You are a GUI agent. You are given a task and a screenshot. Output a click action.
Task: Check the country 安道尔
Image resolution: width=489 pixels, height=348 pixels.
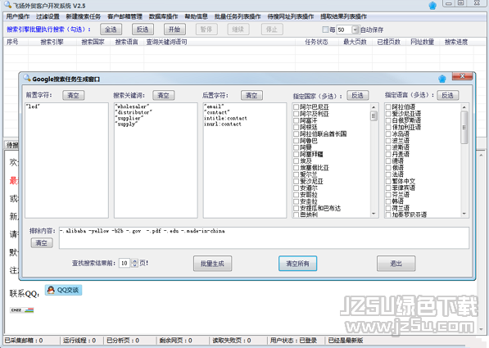click(297, 188)
